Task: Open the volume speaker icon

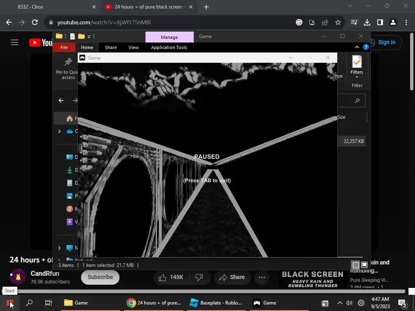Action: pyautogui.click(x=349, y=303)
